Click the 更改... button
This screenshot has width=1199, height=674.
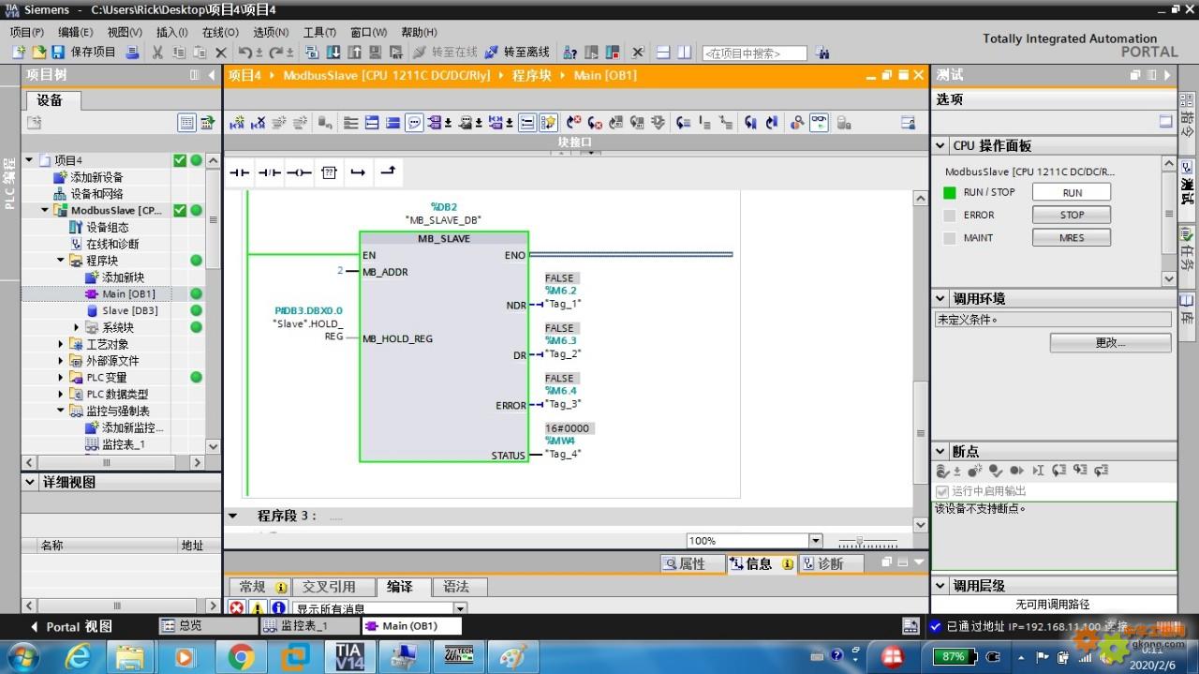pyautogui.click(x=1110, y=343)
